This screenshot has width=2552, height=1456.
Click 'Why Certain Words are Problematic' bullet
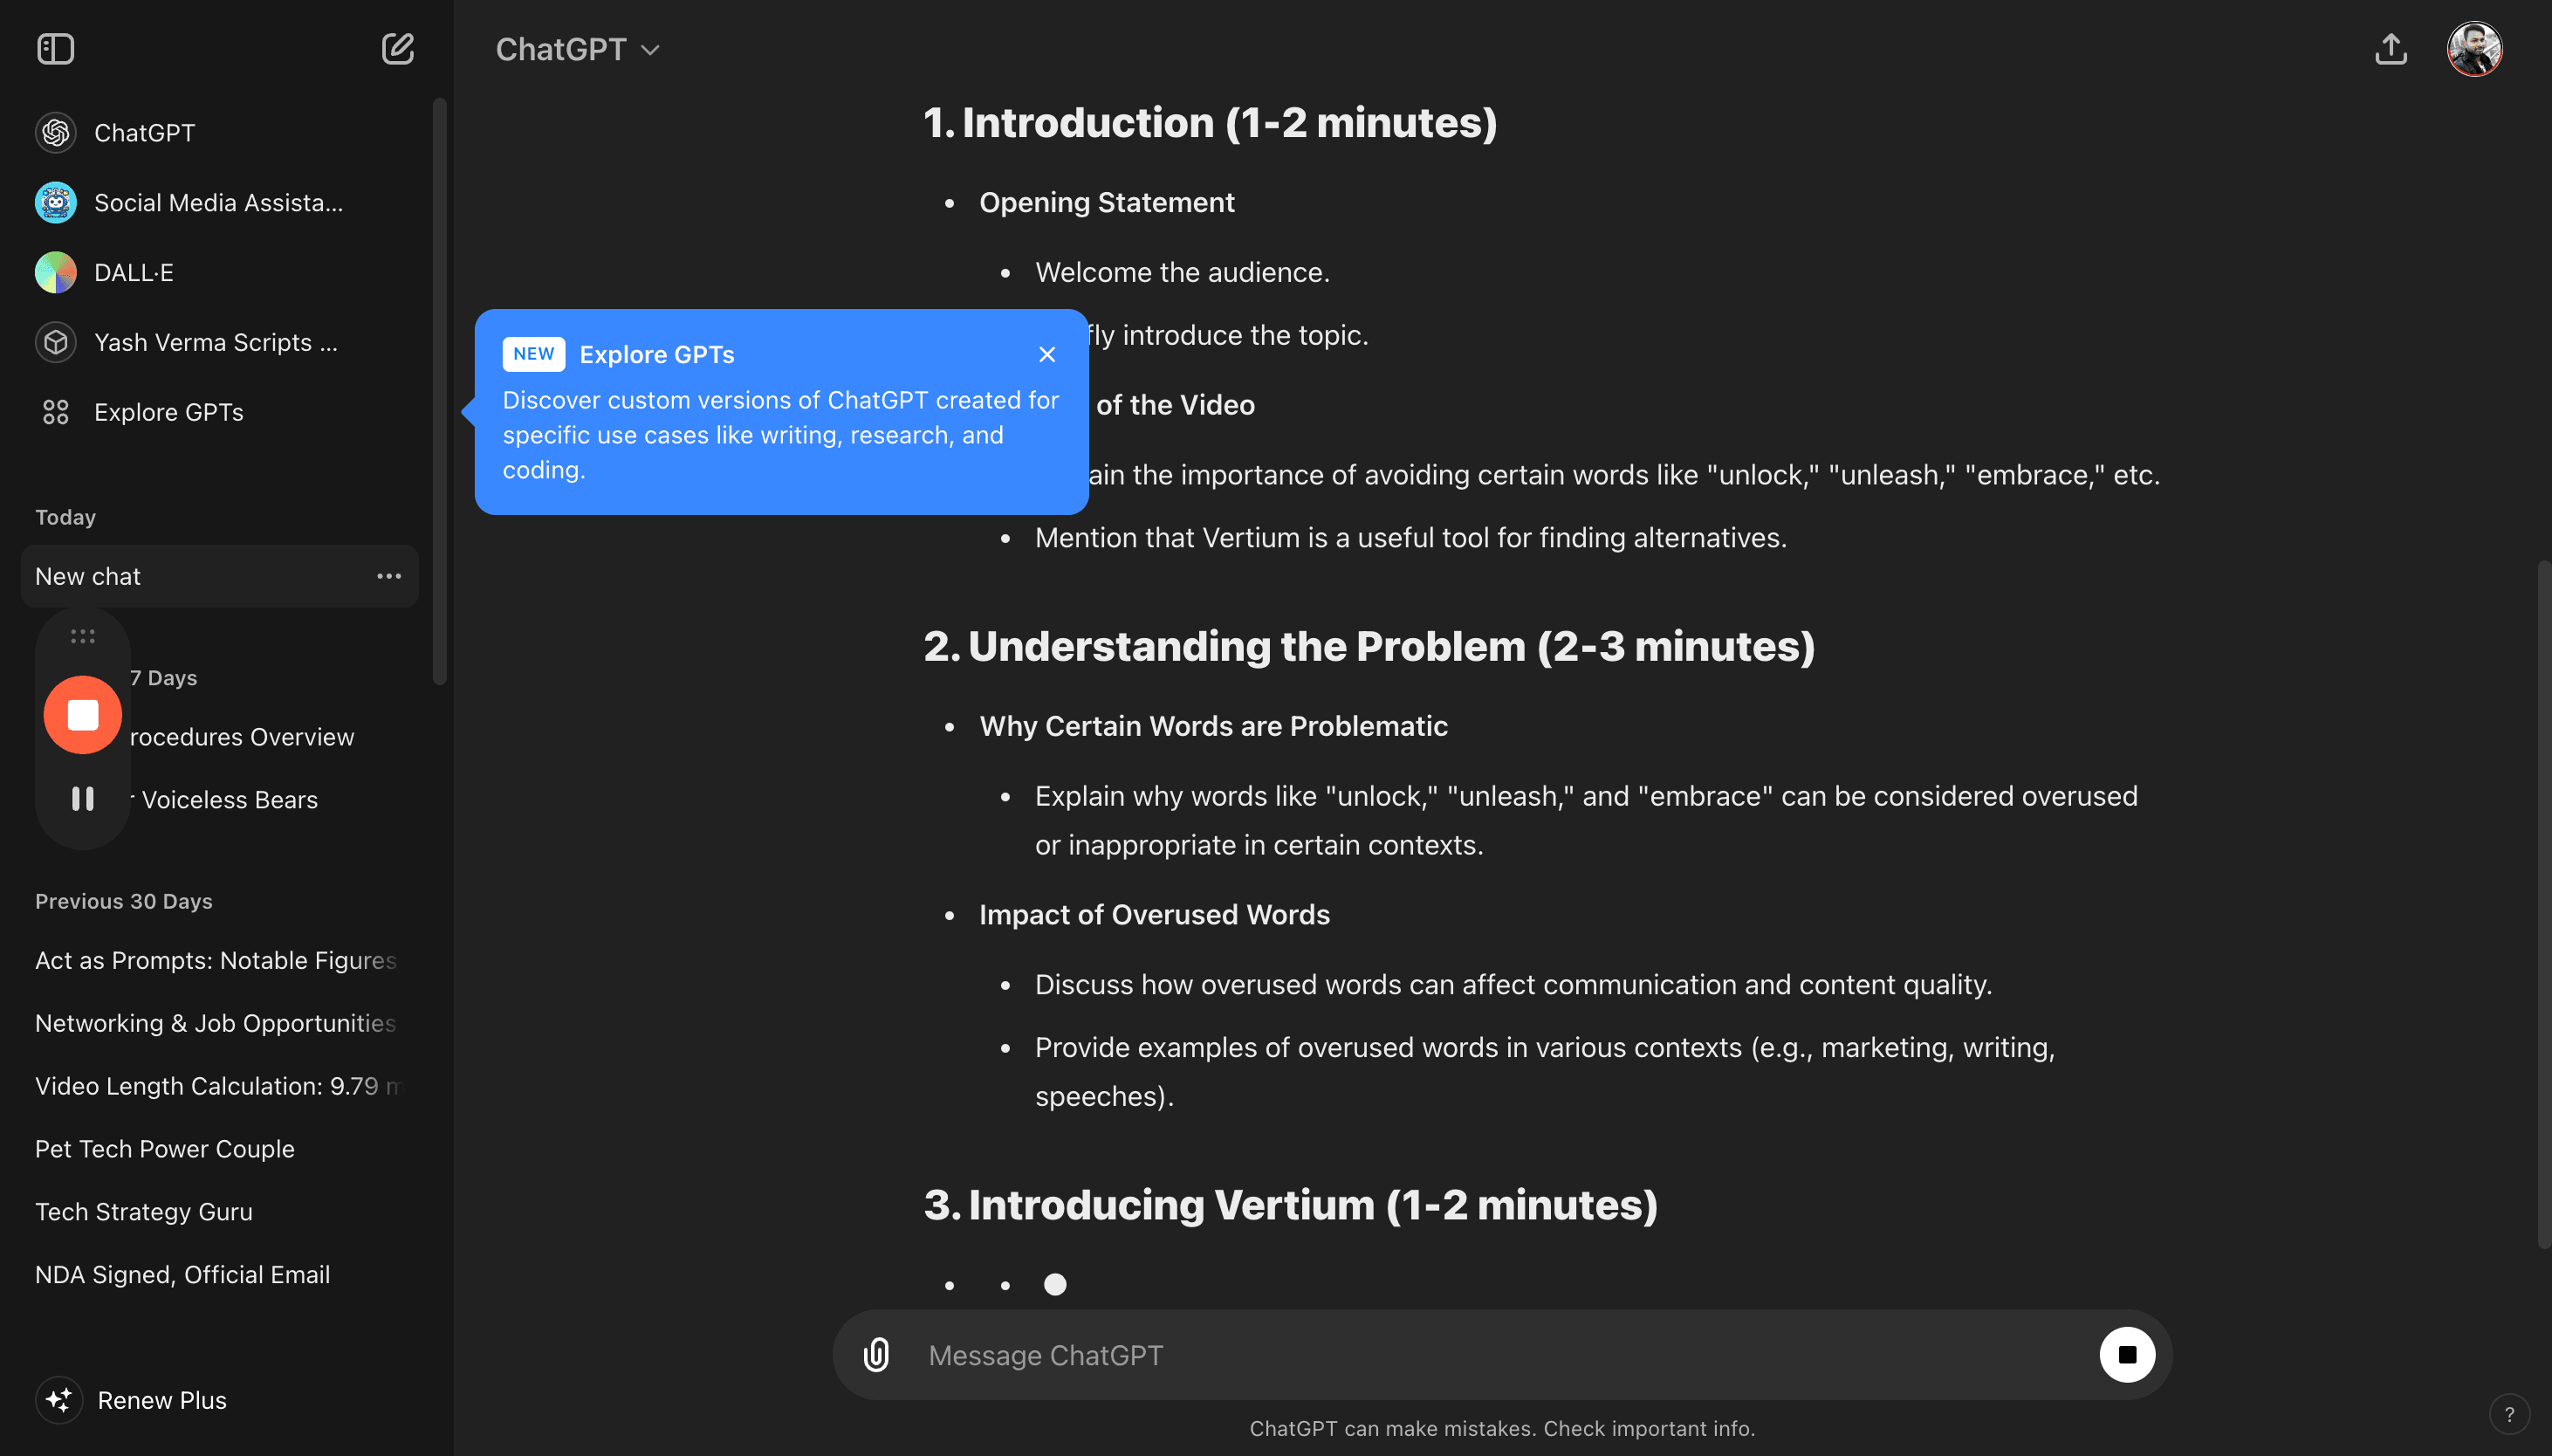(x=1213, y=726)
